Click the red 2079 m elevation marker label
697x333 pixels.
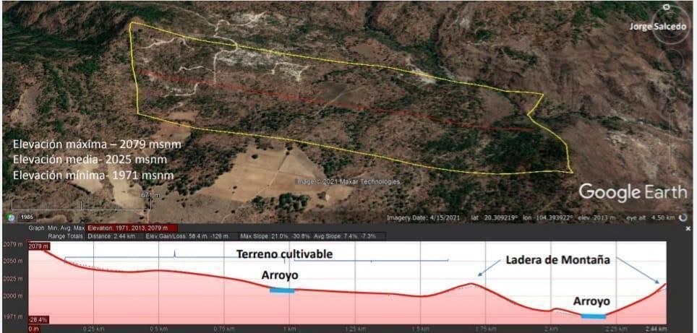40,246
